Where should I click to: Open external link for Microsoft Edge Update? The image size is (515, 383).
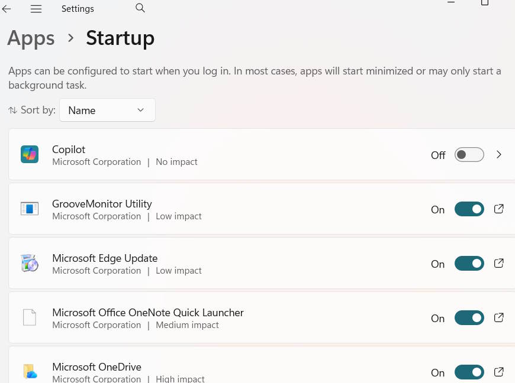[x=499, y=263]
